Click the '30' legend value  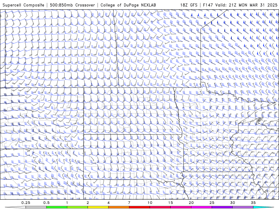(232, 203)
